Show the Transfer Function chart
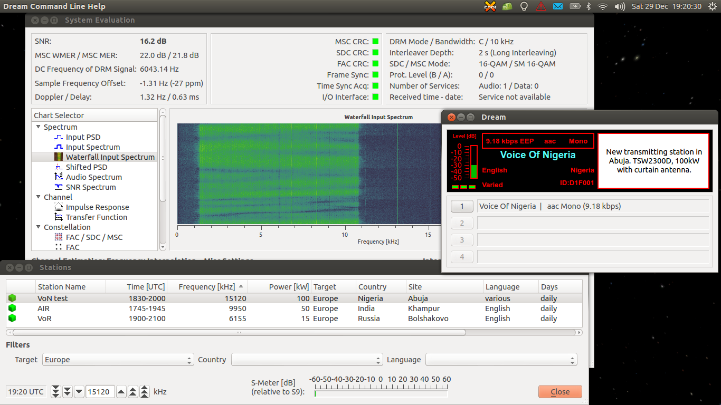Screen dimensions: 721x405 tap(96, 217)
